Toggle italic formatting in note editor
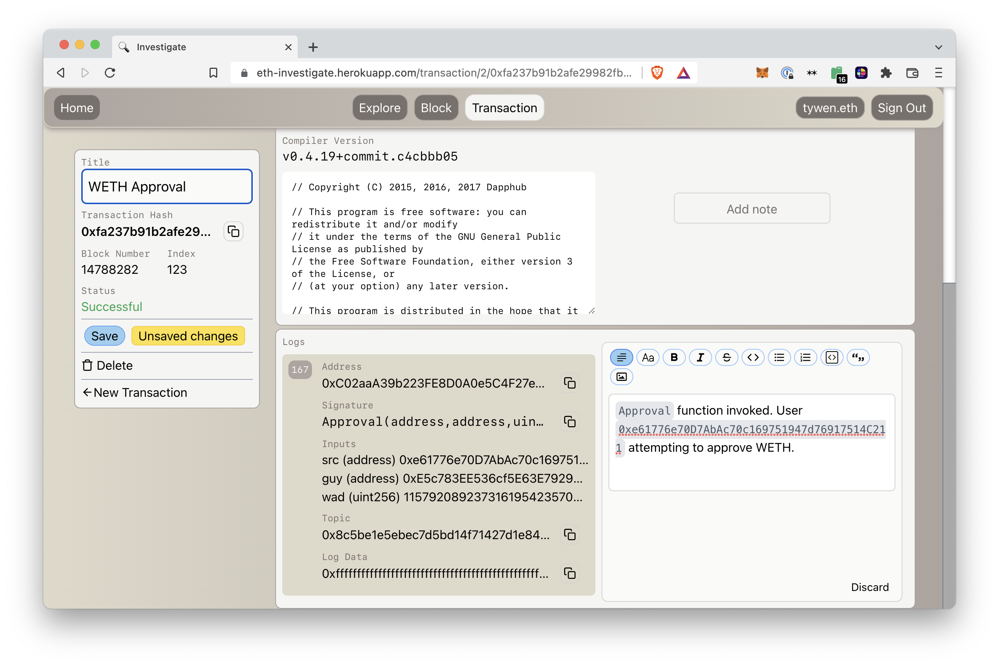This screenshot has height=666, width=999. [700, 358]
